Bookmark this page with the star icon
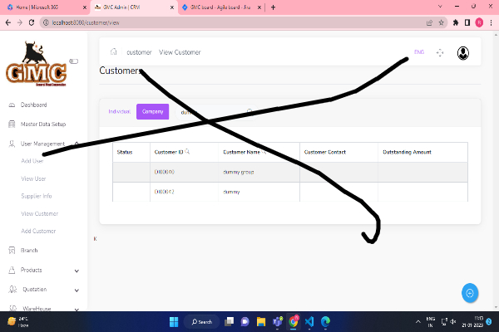Viewport: 499px width, 332px height. coord(442,22)
